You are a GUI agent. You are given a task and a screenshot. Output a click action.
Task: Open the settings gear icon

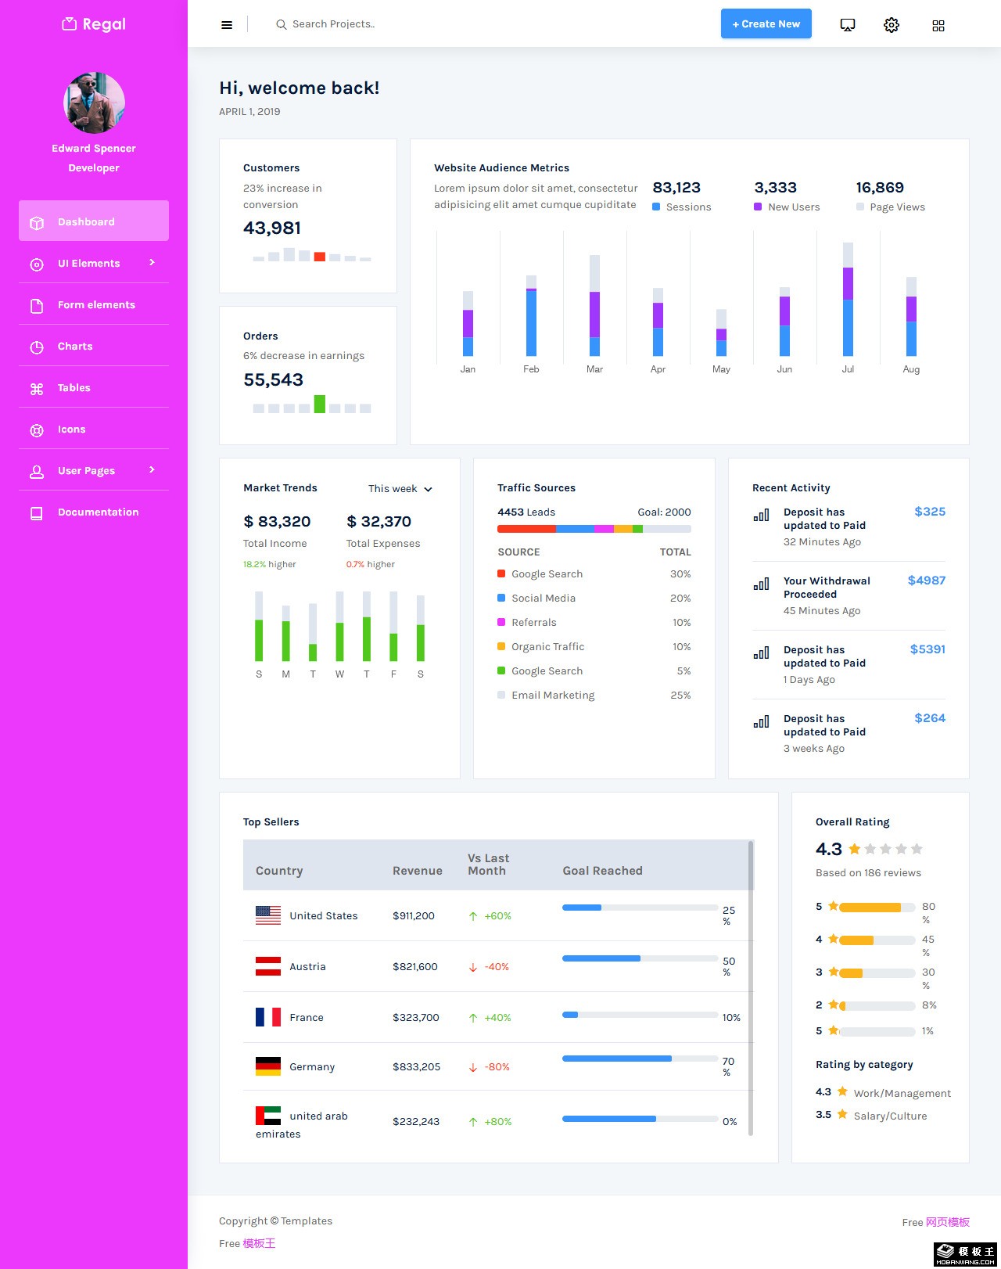[892, 25]
